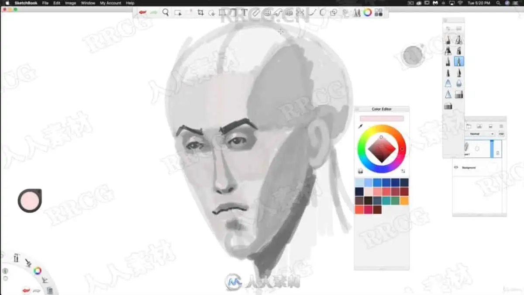Click the gray brush puck on canvas
The height and width of the screenshot is (295, 524).
tap(413, 56)
